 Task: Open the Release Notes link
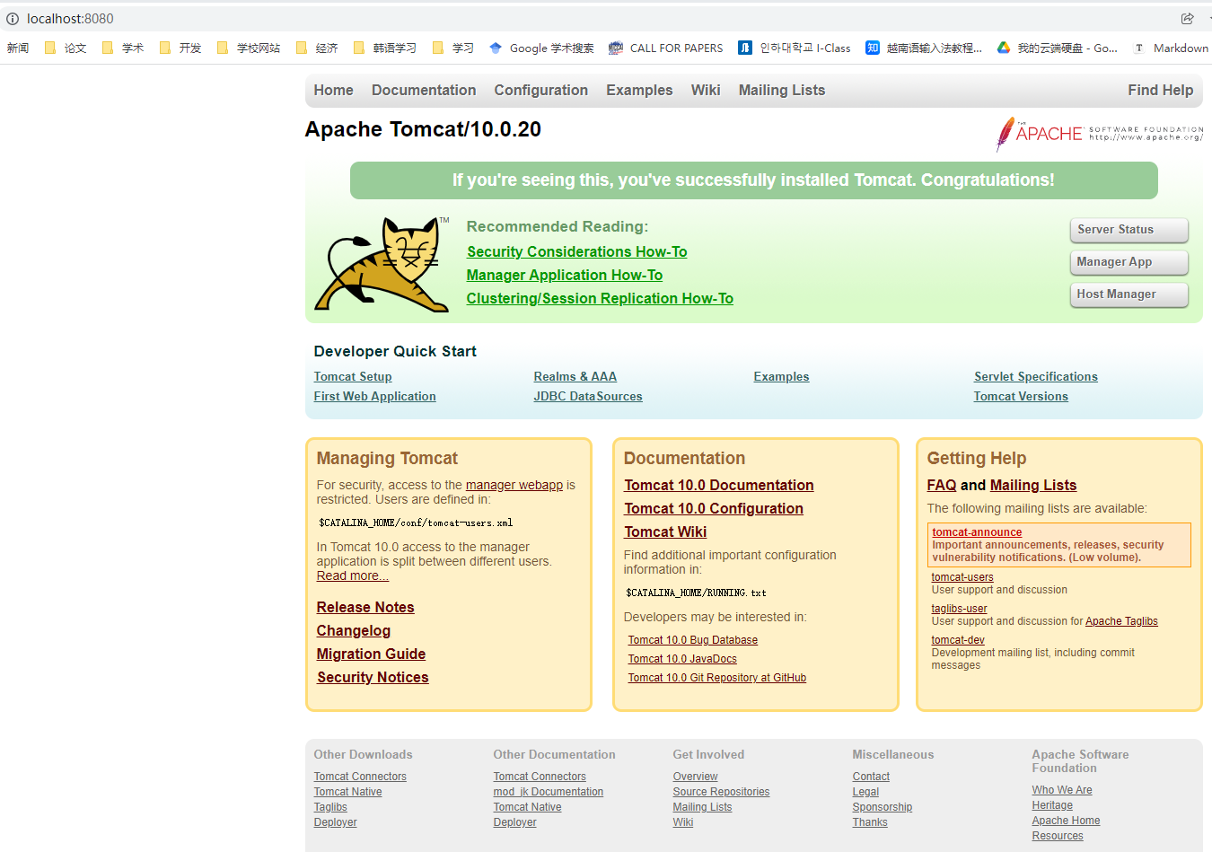click(365, 608)
